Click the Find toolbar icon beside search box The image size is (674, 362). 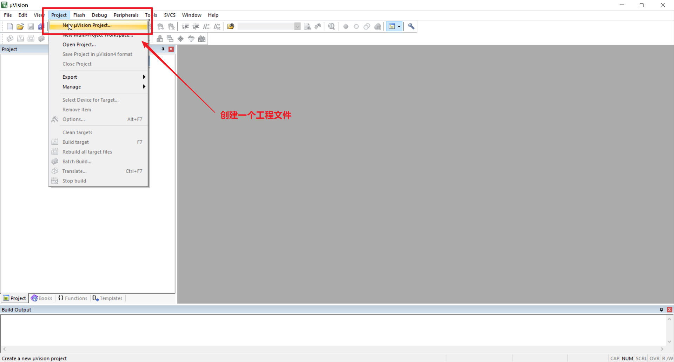[x=307, y=26]
